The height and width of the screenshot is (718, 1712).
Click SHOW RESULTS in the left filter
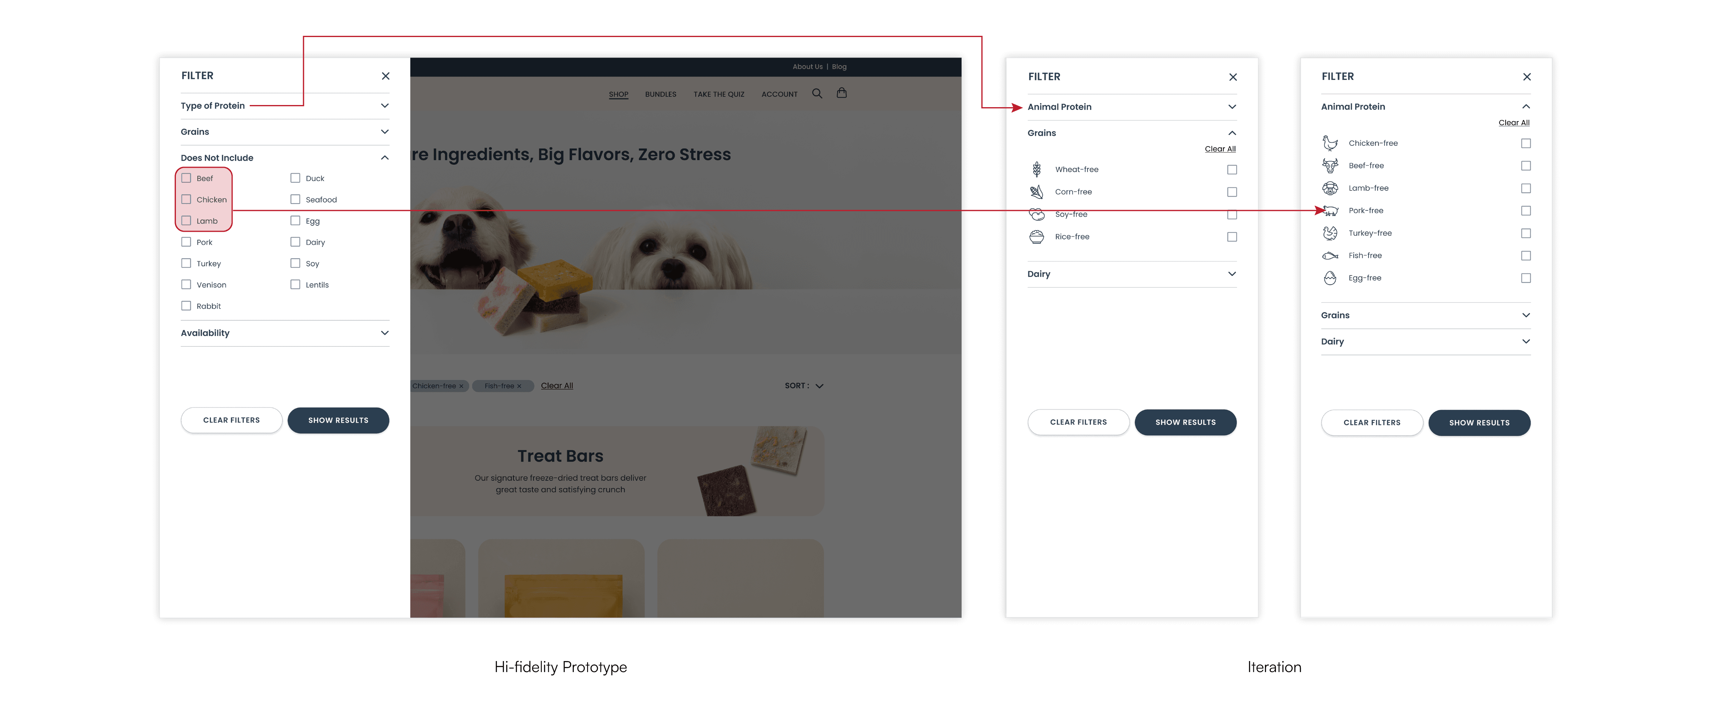(338, 420)
